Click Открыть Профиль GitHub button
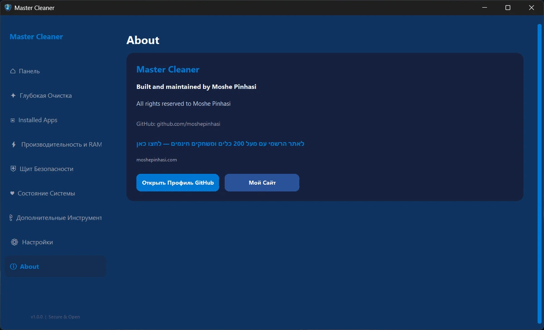The image size is (544, 330). (x=178, y=182)
